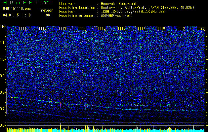The image size is (208, 132).
Task: Click the 1116 time marker
Action: [121, 28]
